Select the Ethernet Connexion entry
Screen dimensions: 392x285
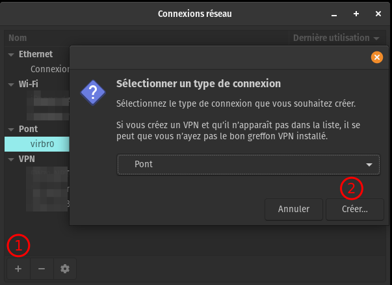[x=49, y=68]
